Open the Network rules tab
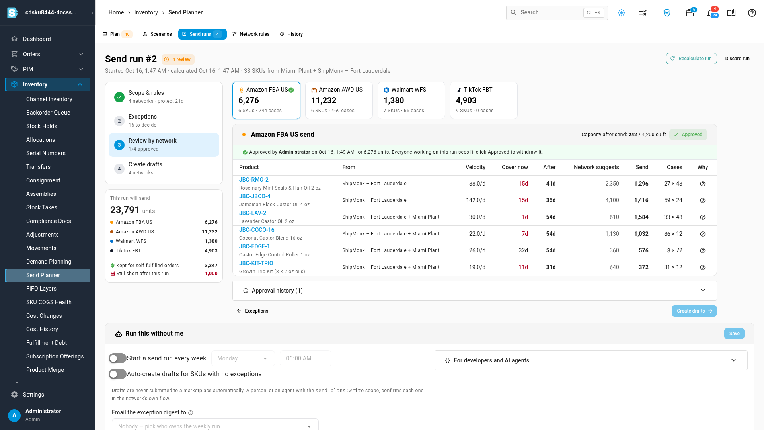Image resolution: width=764 pixels, height=430 pixels. tap(251, 34)
